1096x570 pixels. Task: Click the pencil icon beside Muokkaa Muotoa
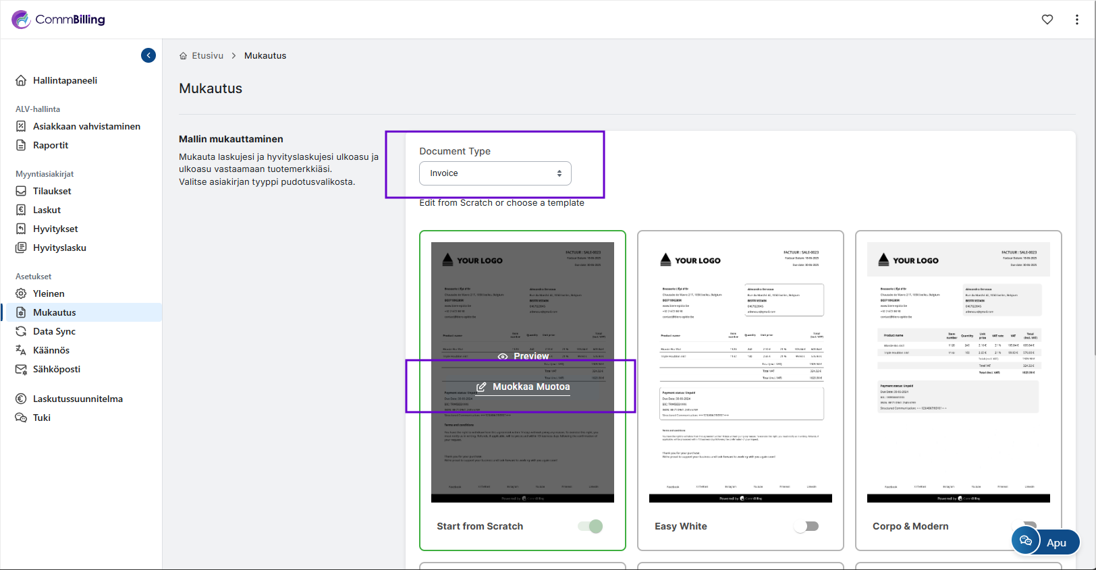[481, 387]
